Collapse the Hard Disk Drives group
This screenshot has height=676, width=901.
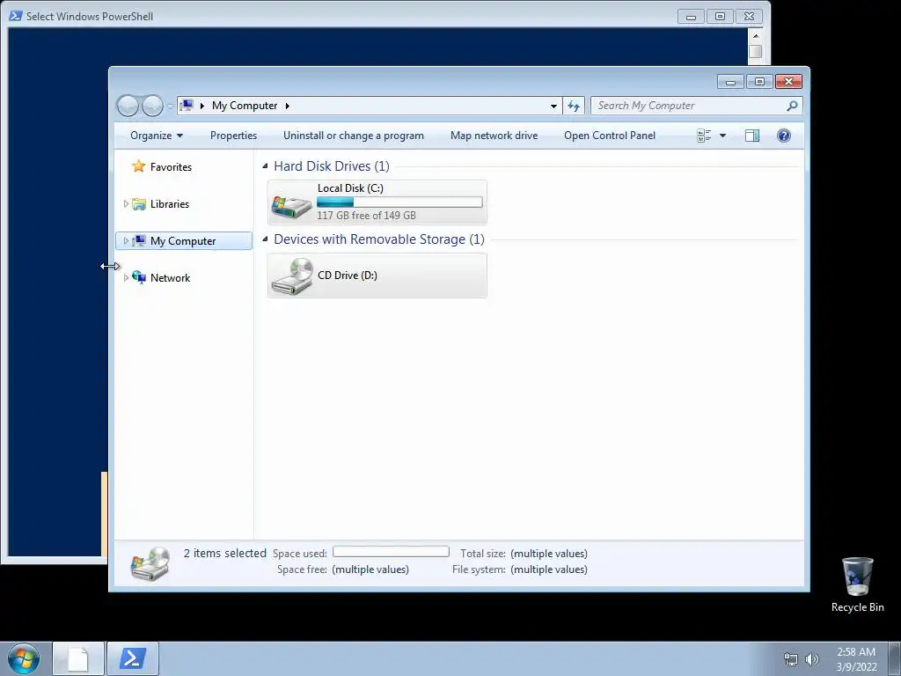(265, 166)
